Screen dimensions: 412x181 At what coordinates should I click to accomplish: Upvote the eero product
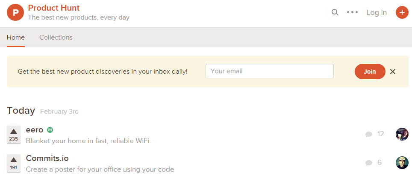point(14,134)
